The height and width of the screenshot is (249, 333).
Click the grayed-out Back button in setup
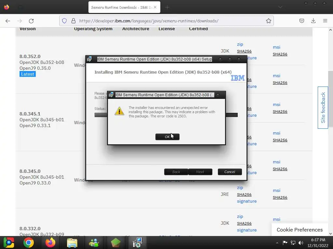pyautogui.click(x=176, y=172)
